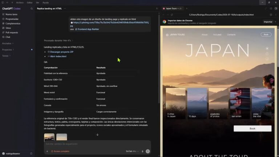
Task: Click the Abrir index.html link
Action: pos(58,56)
